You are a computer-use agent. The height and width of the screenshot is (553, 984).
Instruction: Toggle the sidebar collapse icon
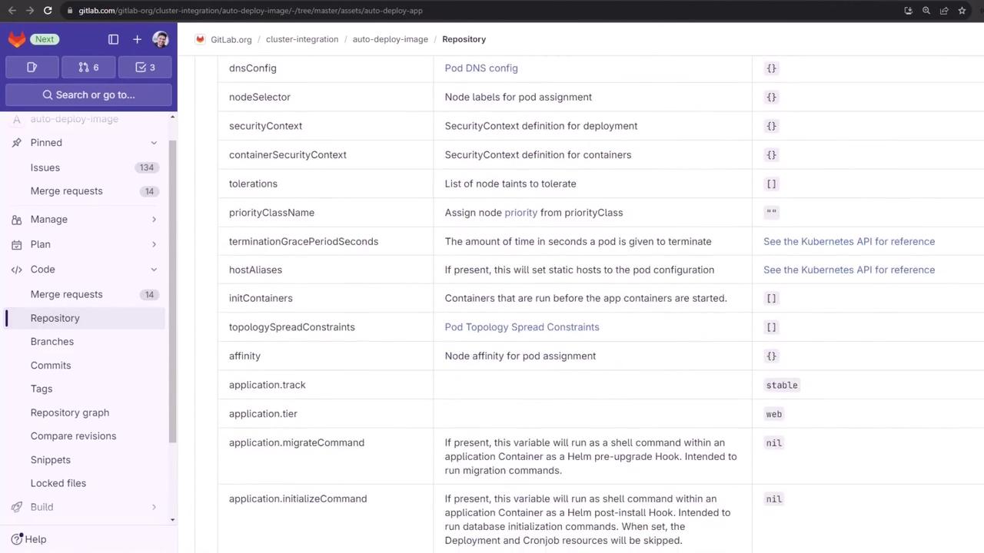tap(113, 39)
